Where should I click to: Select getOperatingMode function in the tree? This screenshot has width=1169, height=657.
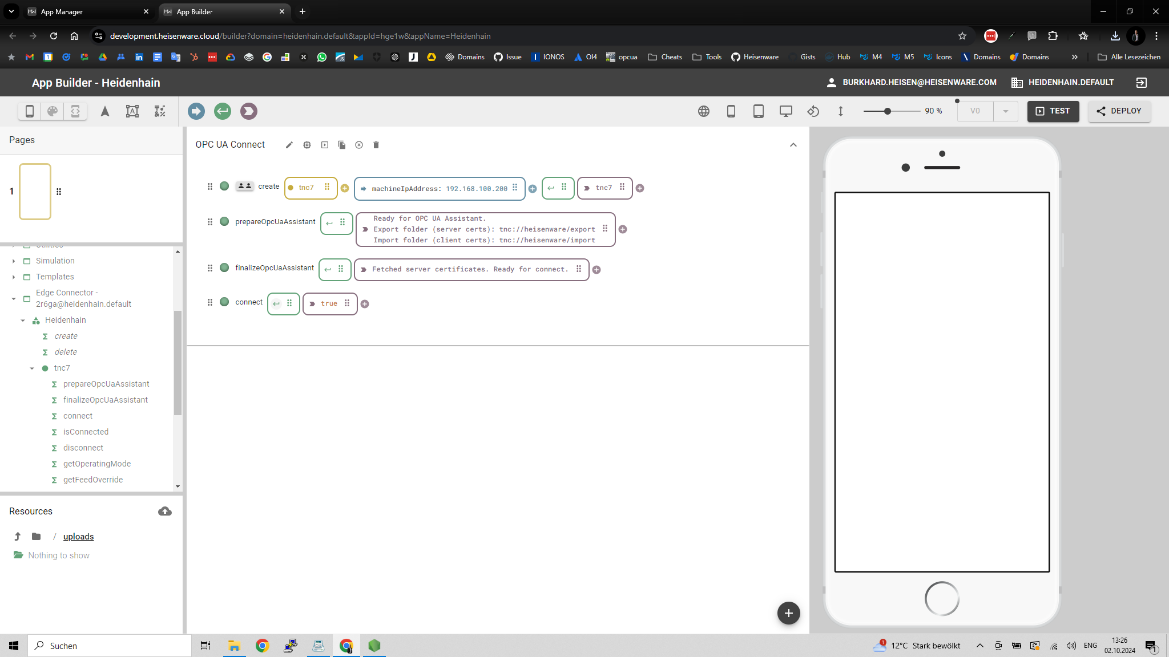pos(97,464)
